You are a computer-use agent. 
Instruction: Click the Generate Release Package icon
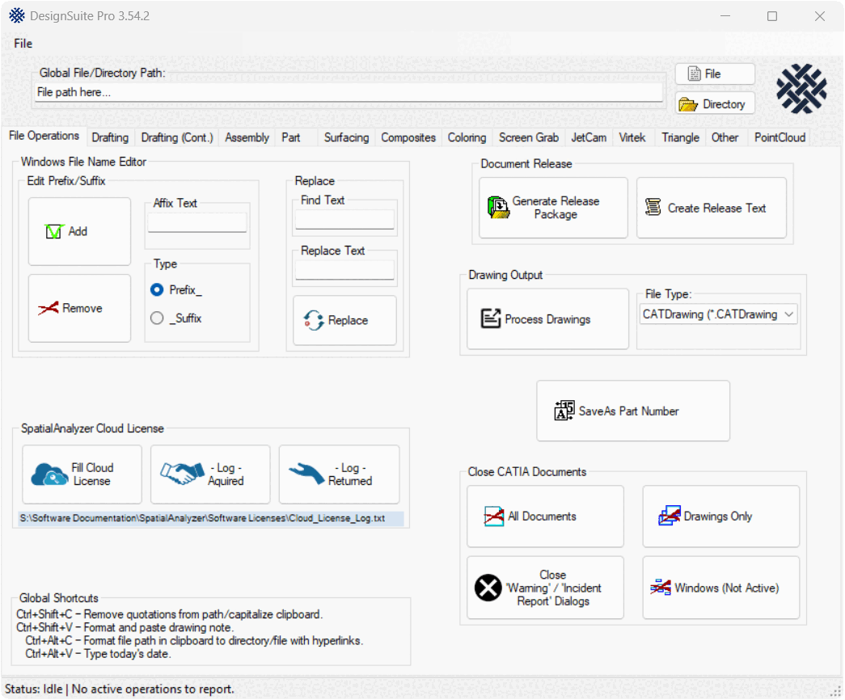pos(498,208)
